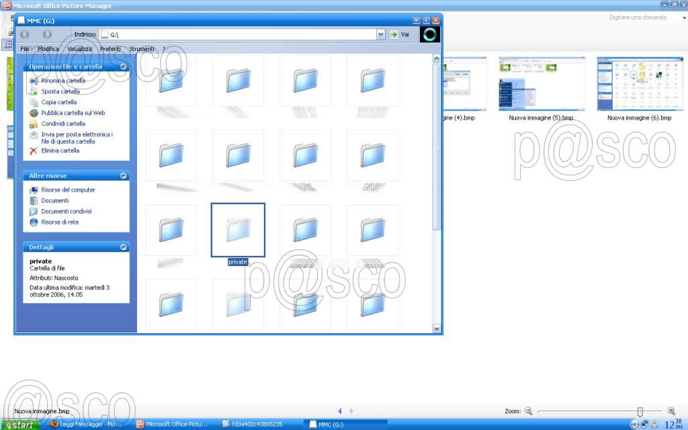Click the Risorse di rete globe icon
688x430 pixels.
[34, 222]
